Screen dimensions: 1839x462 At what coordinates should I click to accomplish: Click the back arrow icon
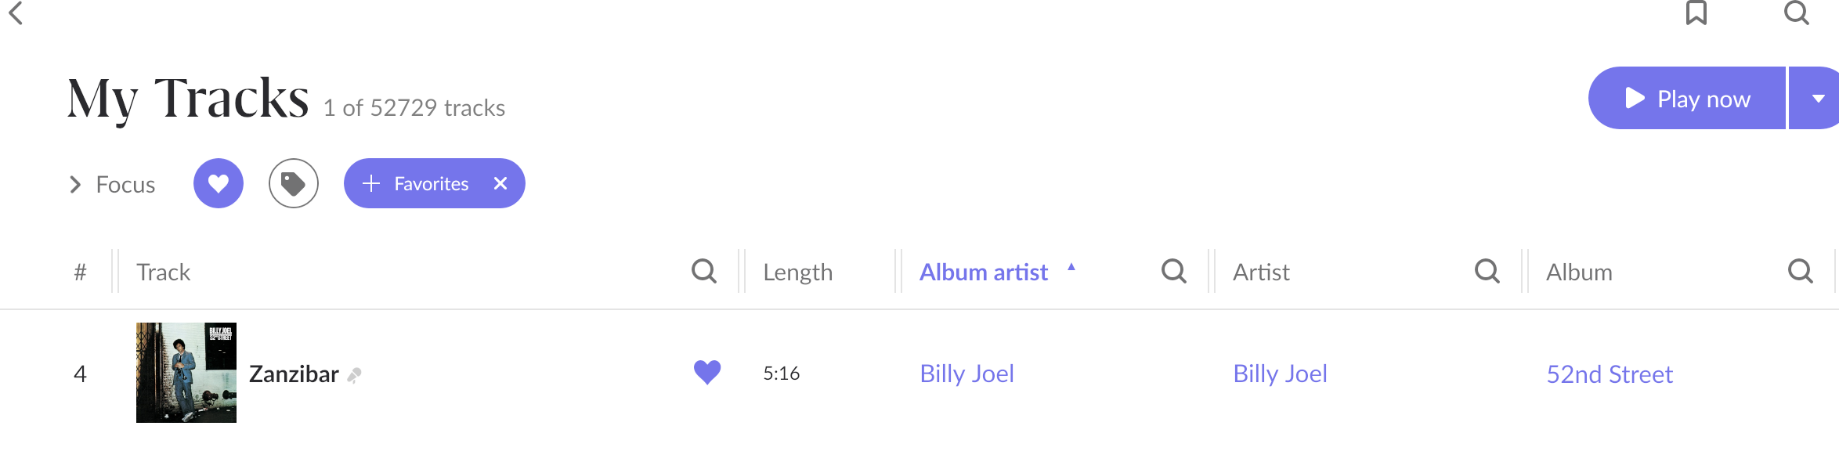click(x=16, y=13)
